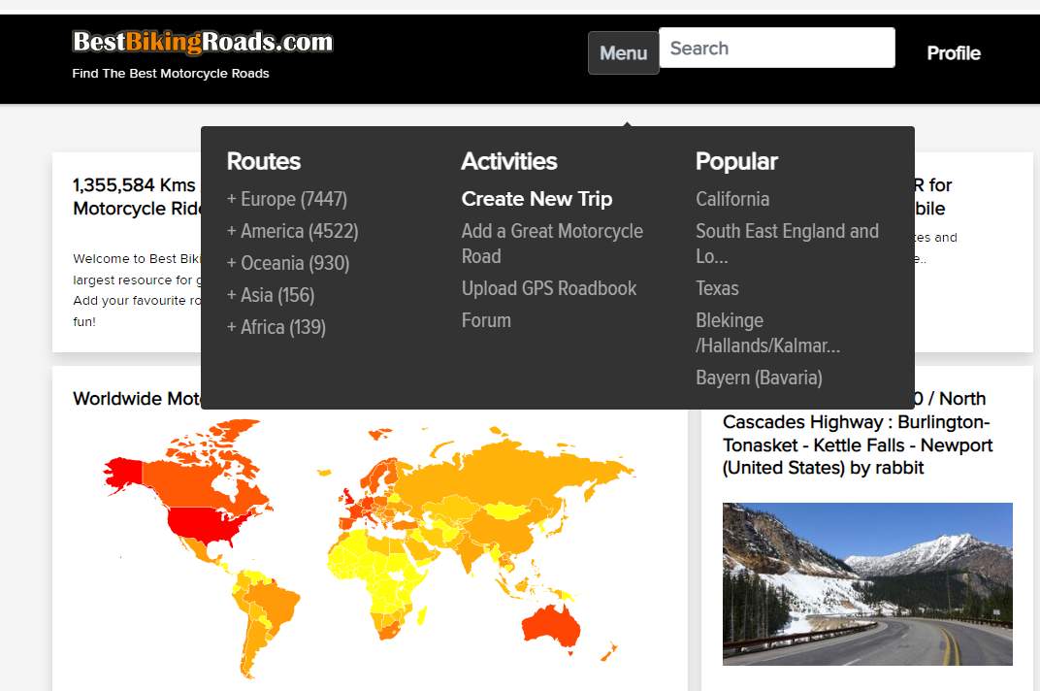Click into the Search field
Image resolution: width=1040 pixels, height=691 pixels.
776,49
